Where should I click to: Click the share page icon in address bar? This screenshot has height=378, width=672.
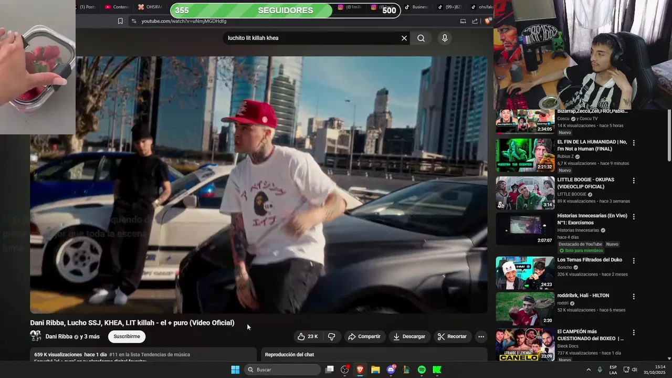[x=475, y=21]
